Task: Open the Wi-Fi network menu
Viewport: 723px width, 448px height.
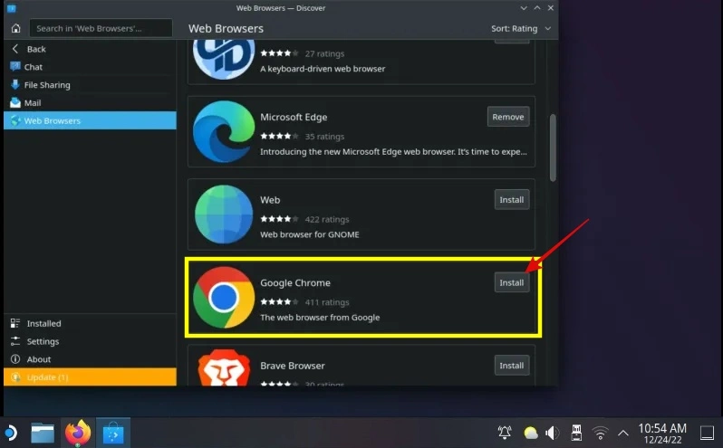Action: 601,434
